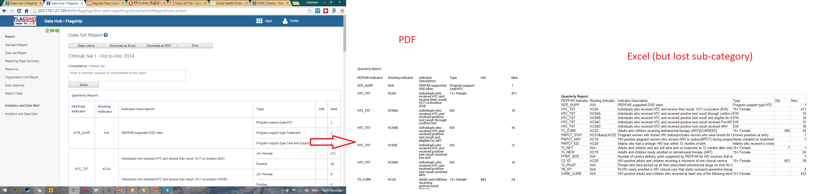Image resolution: width=823 pixels, height=194 pixels.
Task: Click the Share button
Action: click(83, 85)
